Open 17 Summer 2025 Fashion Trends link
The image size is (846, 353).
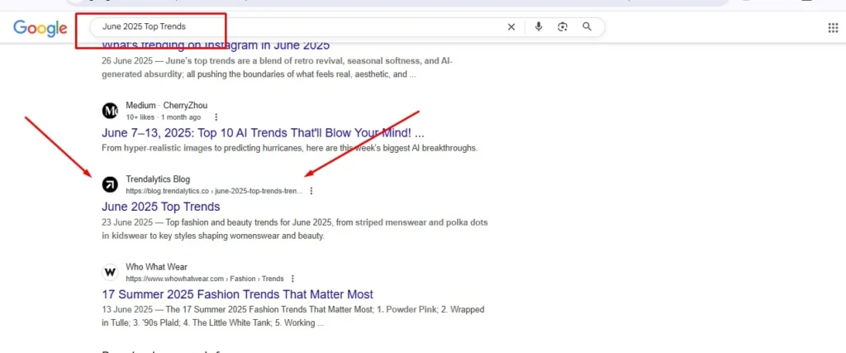237,294
